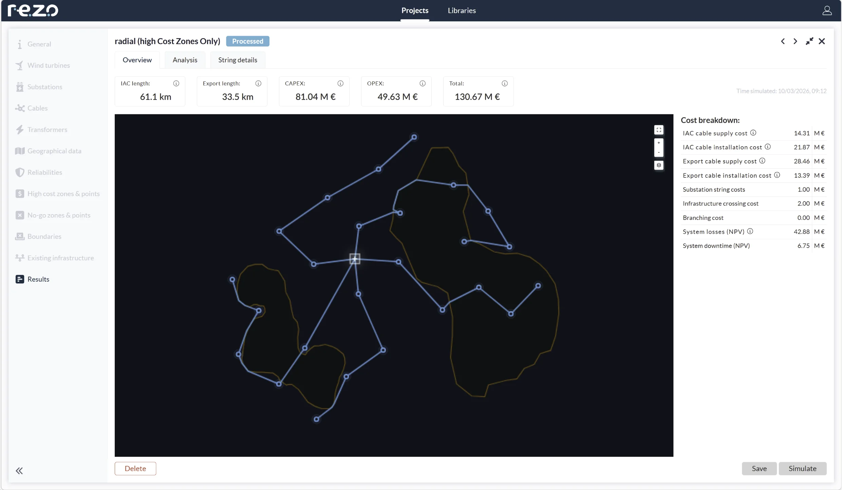The image size is (842, 490).
Task: Open the Libraries menu
Action: (x=462, y=11)
